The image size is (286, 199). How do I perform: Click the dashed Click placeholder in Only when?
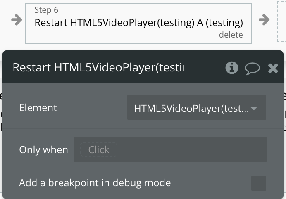point(99,149)
